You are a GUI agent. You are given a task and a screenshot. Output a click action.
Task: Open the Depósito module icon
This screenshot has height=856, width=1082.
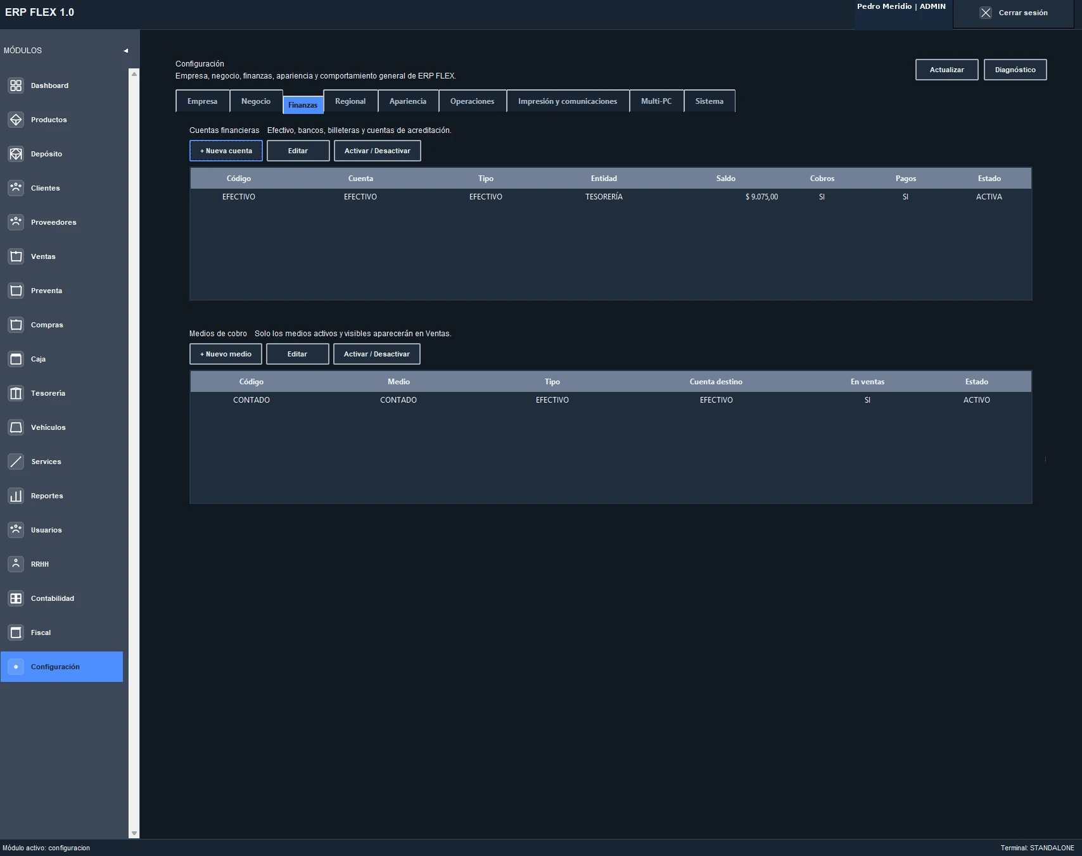coord(16,154)
